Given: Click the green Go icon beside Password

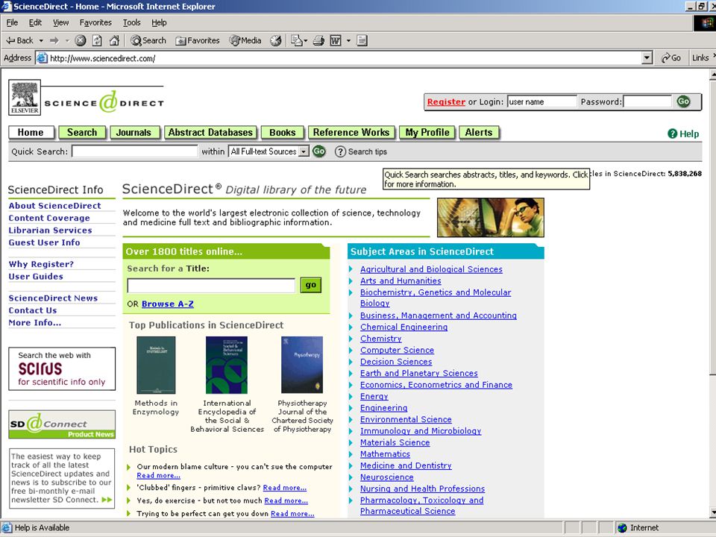Looking at the screenshot, I should (684, 101).
